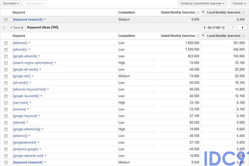Click help icon beside lower Global Monthly Searches
Viewport: 249px width, 166px height.
coord(198,36)
